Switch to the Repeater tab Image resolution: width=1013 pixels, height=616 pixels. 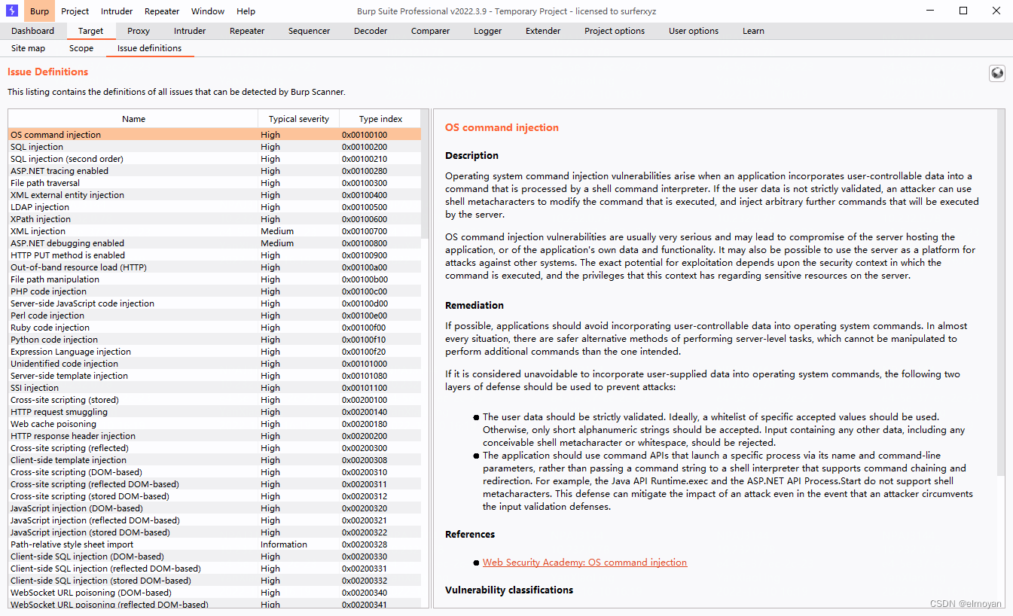(x=246, y=31)
